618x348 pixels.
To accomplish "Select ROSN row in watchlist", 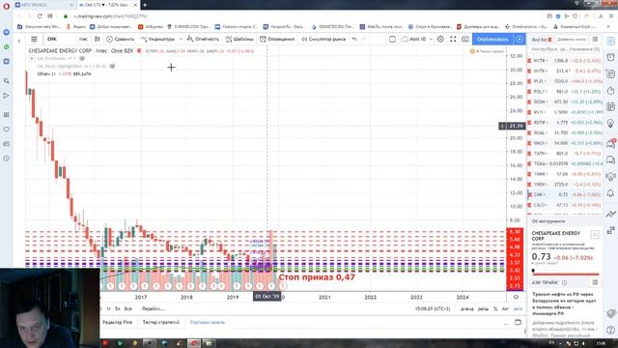I will tap(565, 101).
